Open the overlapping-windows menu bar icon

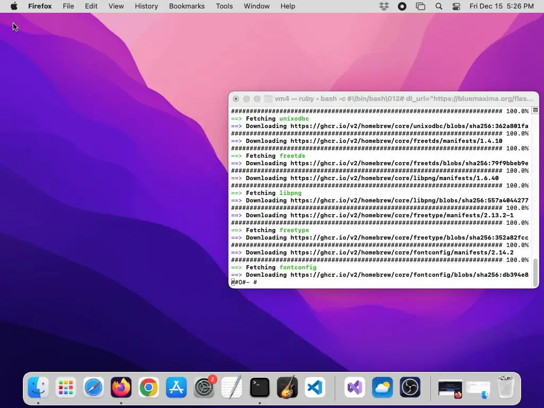[421, 6]
